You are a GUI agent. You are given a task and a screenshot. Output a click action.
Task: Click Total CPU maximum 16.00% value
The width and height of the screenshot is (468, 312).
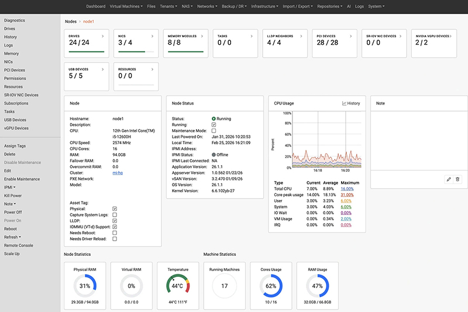click(x=347, y=189)
